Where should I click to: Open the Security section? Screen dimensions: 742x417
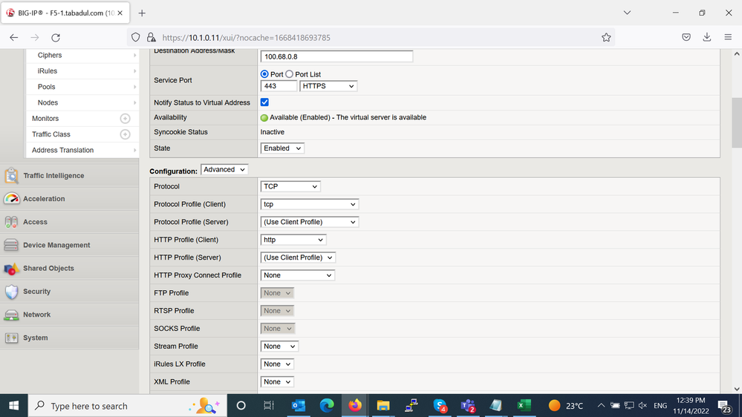coord(36,292)
